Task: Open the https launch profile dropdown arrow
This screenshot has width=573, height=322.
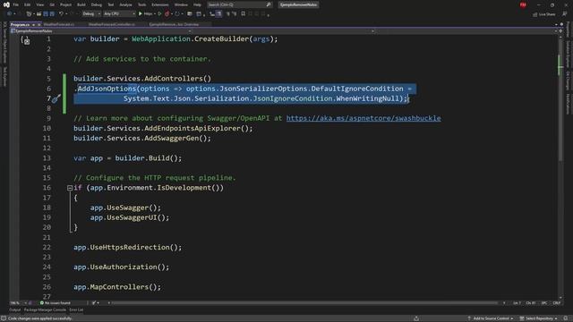Action: 155,14
